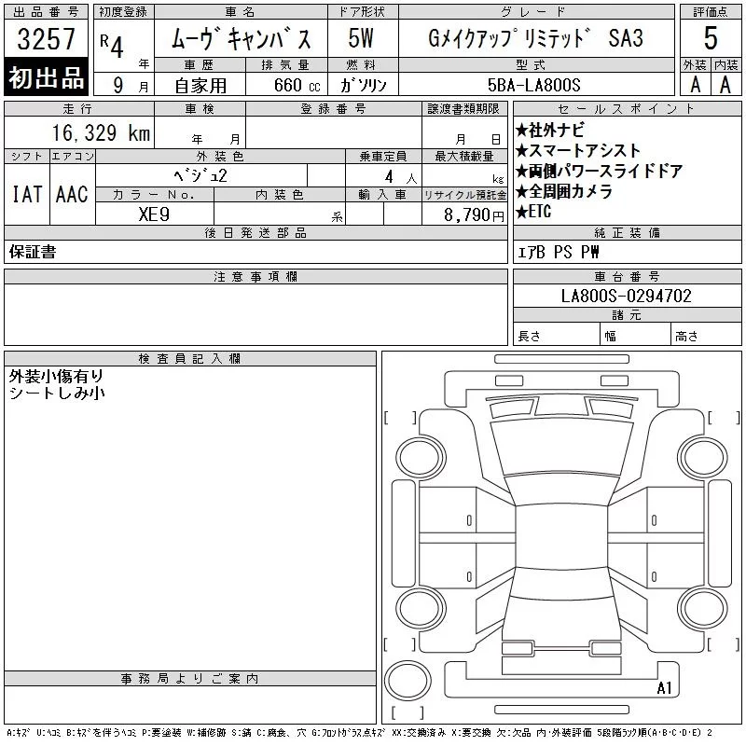
Task: Select chassis number LA800S-0294702
Action: [626, 296]
